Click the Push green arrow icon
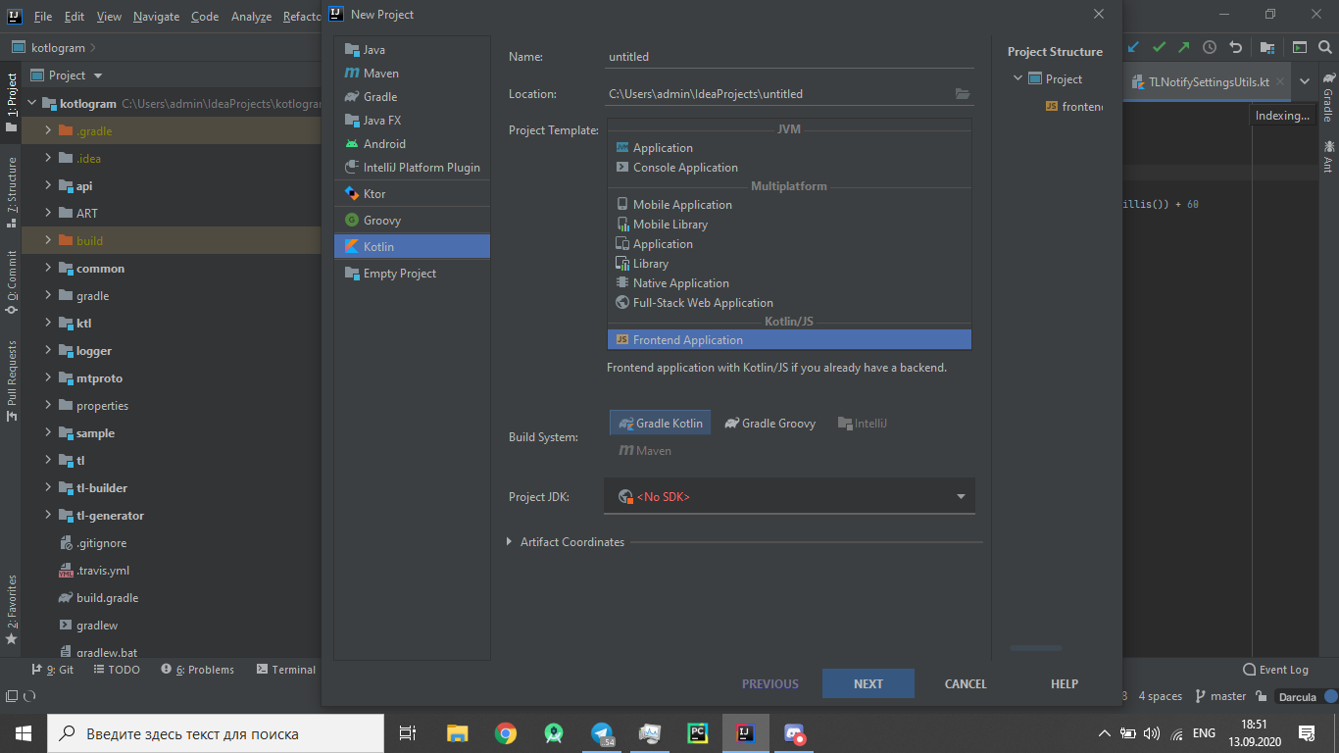Viewport: 1339px width, 753px height. pos(1184,46)
